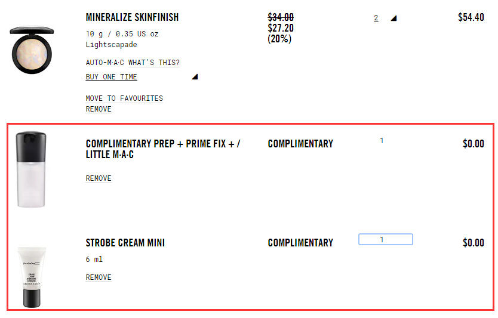This screenshot has width=498, height=318.
Task: Open the Strobe Cream Mini title
Action: (125, 243)
